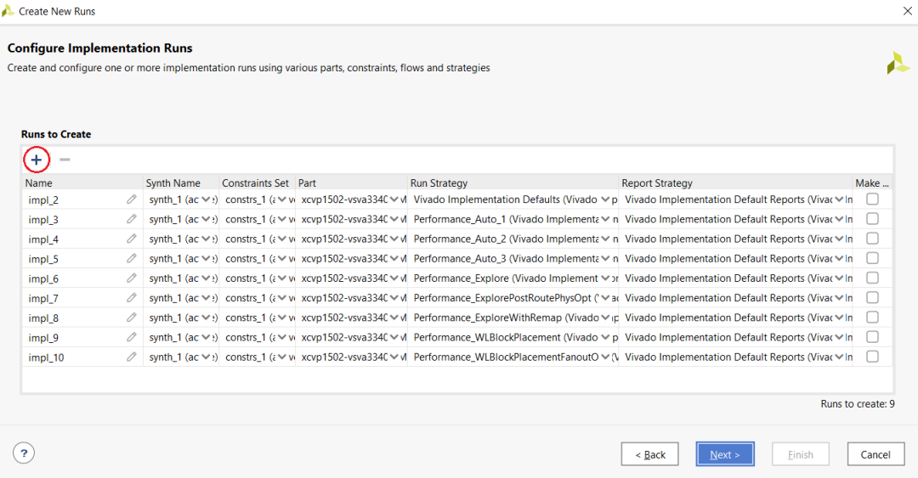Image resolution: width=918 pixels, height=478 pixels.
Task: Cancel the Create New Runs dialog
Action: click(x=875, y=454)
